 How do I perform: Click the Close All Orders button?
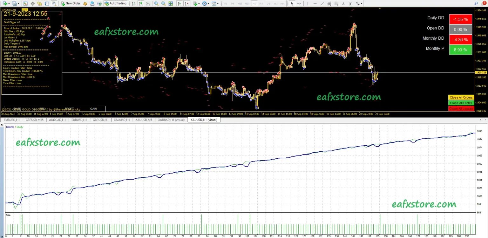click(x=461, y=97)
